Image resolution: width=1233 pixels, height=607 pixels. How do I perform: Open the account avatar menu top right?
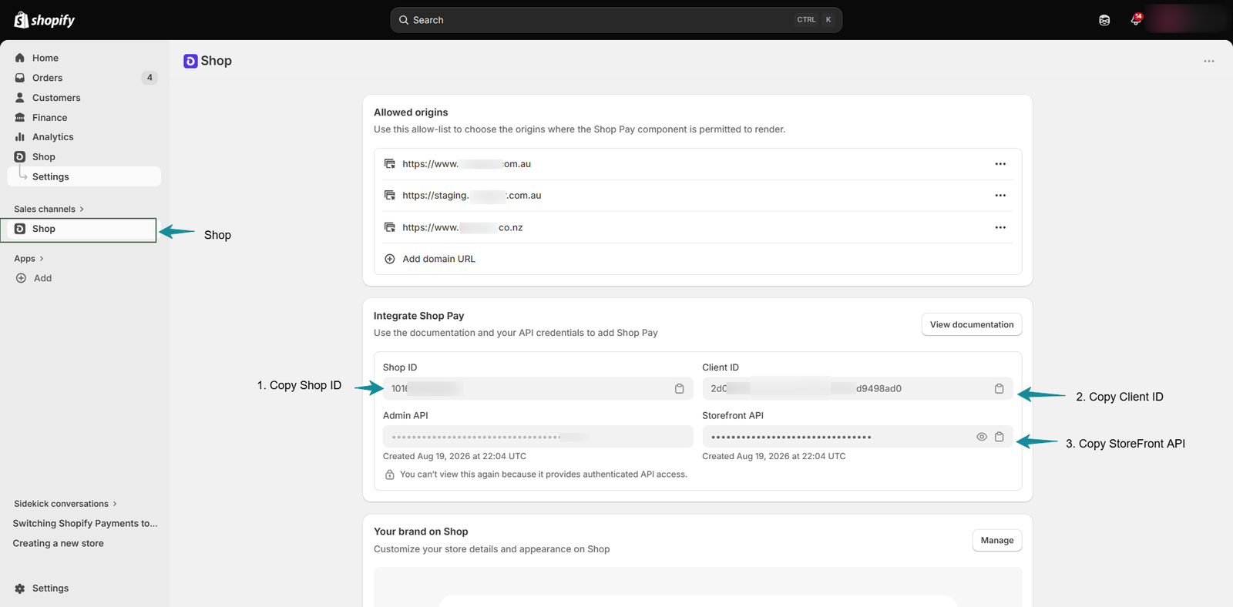coord(1185,19)
